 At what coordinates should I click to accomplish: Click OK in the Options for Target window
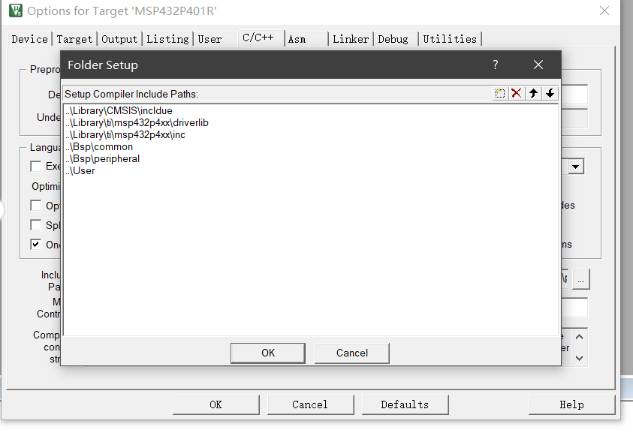click(x=216, y=404)
